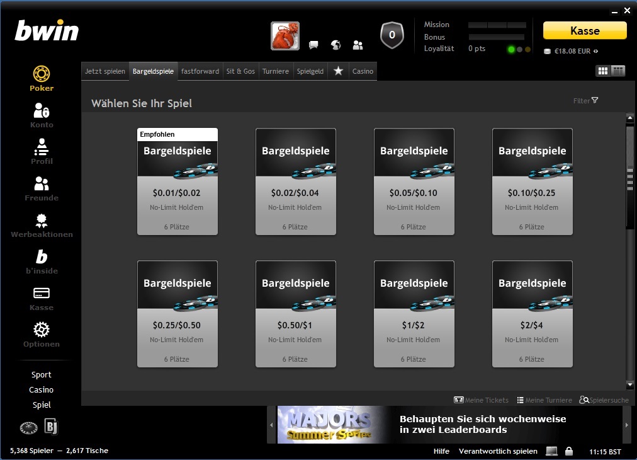This screenshot has width=637, height=460.
Task: Click the Loyalität status dots
Action: point(519,50)
